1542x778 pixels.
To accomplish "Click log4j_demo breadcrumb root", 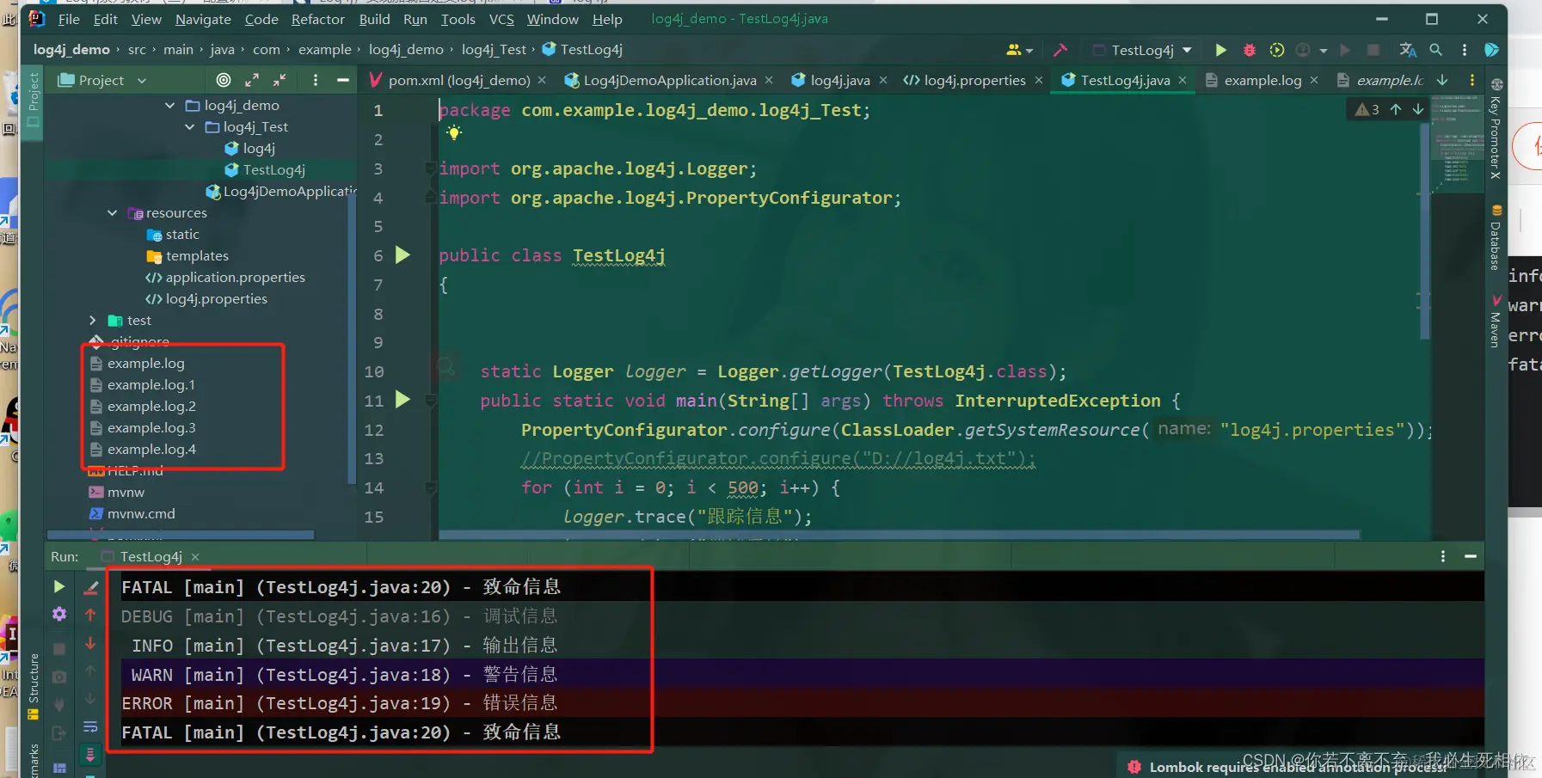I will click(71, 50).
